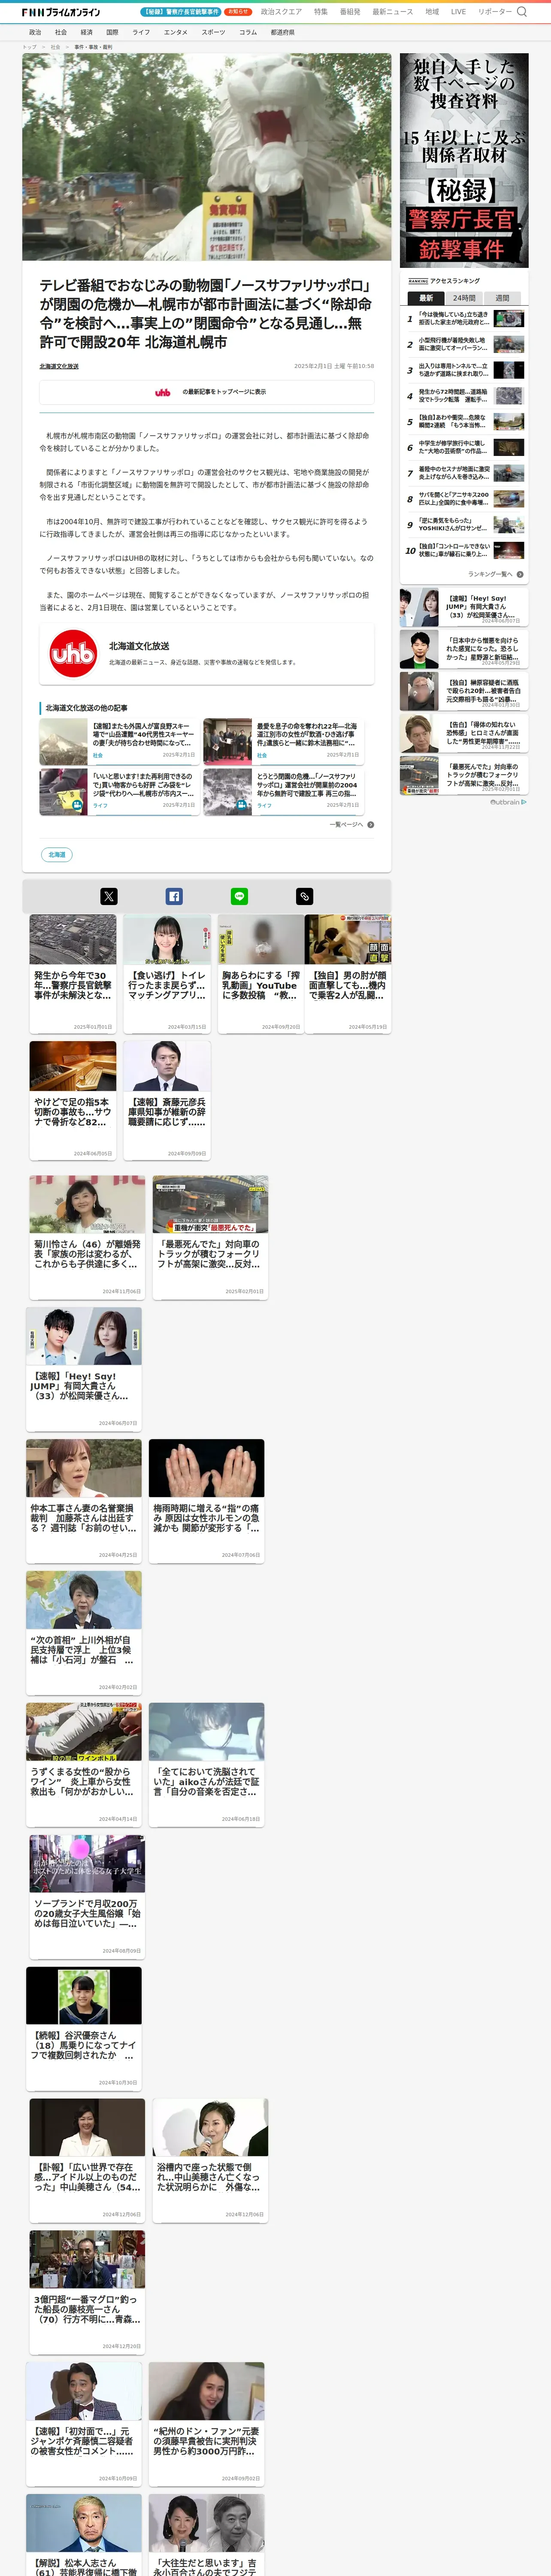Open sidebar item 【告白】得体の知れない恐怖感
Screen dimensions: 551x2576
point(464,733)
